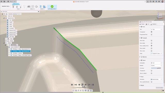
Task: Toggle the Tool section checkbox
Action: click(x=142, y=27)
